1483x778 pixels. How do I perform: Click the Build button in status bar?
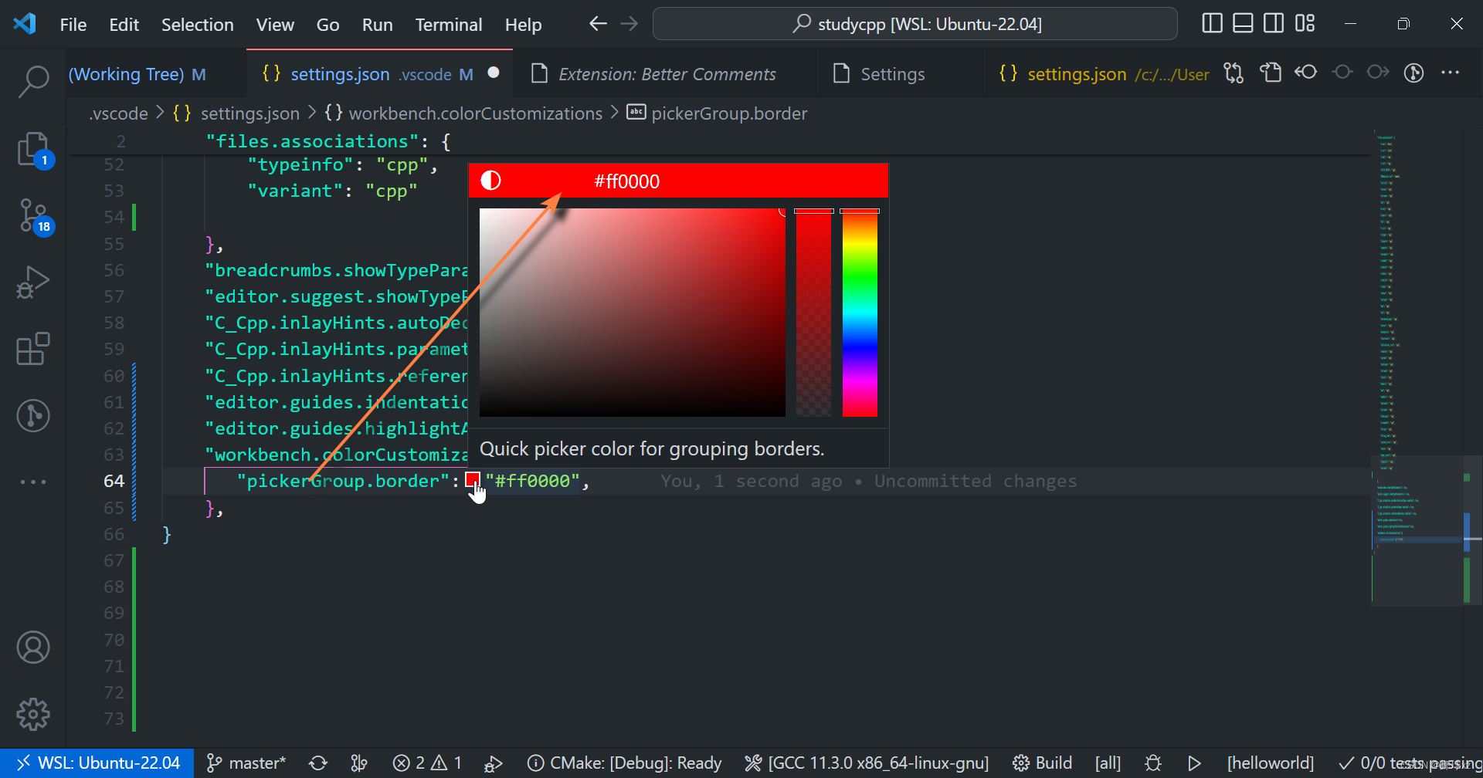pyautogui.click(x=1042, y=763)
